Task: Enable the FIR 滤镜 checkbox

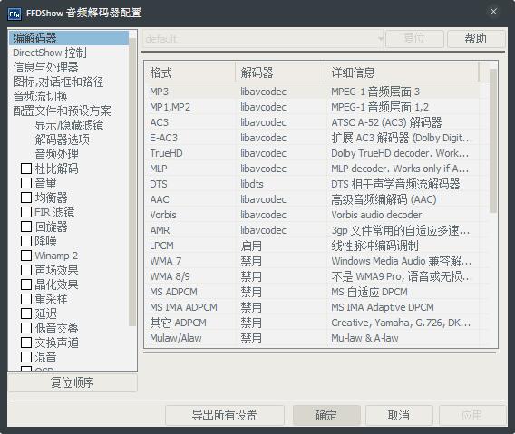Action: 26,212
